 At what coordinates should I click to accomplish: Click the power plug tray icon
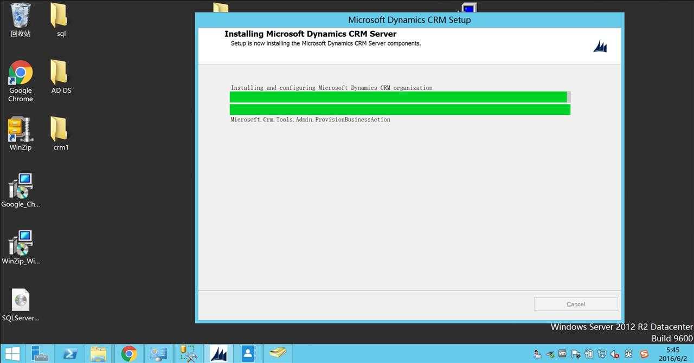tap(589, 354)
